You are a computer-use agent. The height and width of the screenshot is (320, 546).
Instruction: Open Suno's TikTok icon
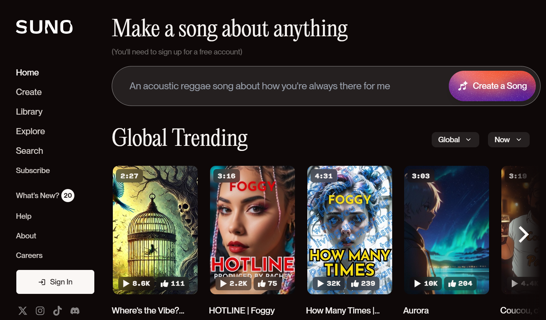click(57, 311)
